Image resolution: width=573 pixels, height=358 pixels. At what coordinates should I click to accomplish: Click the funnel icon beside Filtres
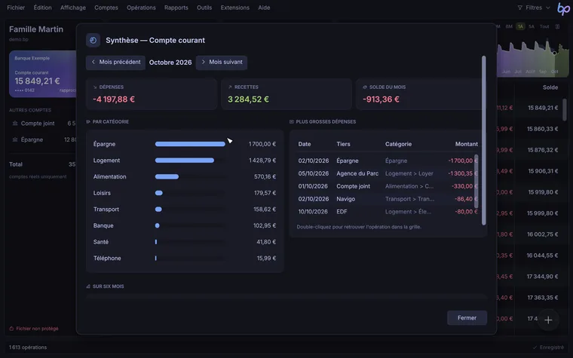519,8
